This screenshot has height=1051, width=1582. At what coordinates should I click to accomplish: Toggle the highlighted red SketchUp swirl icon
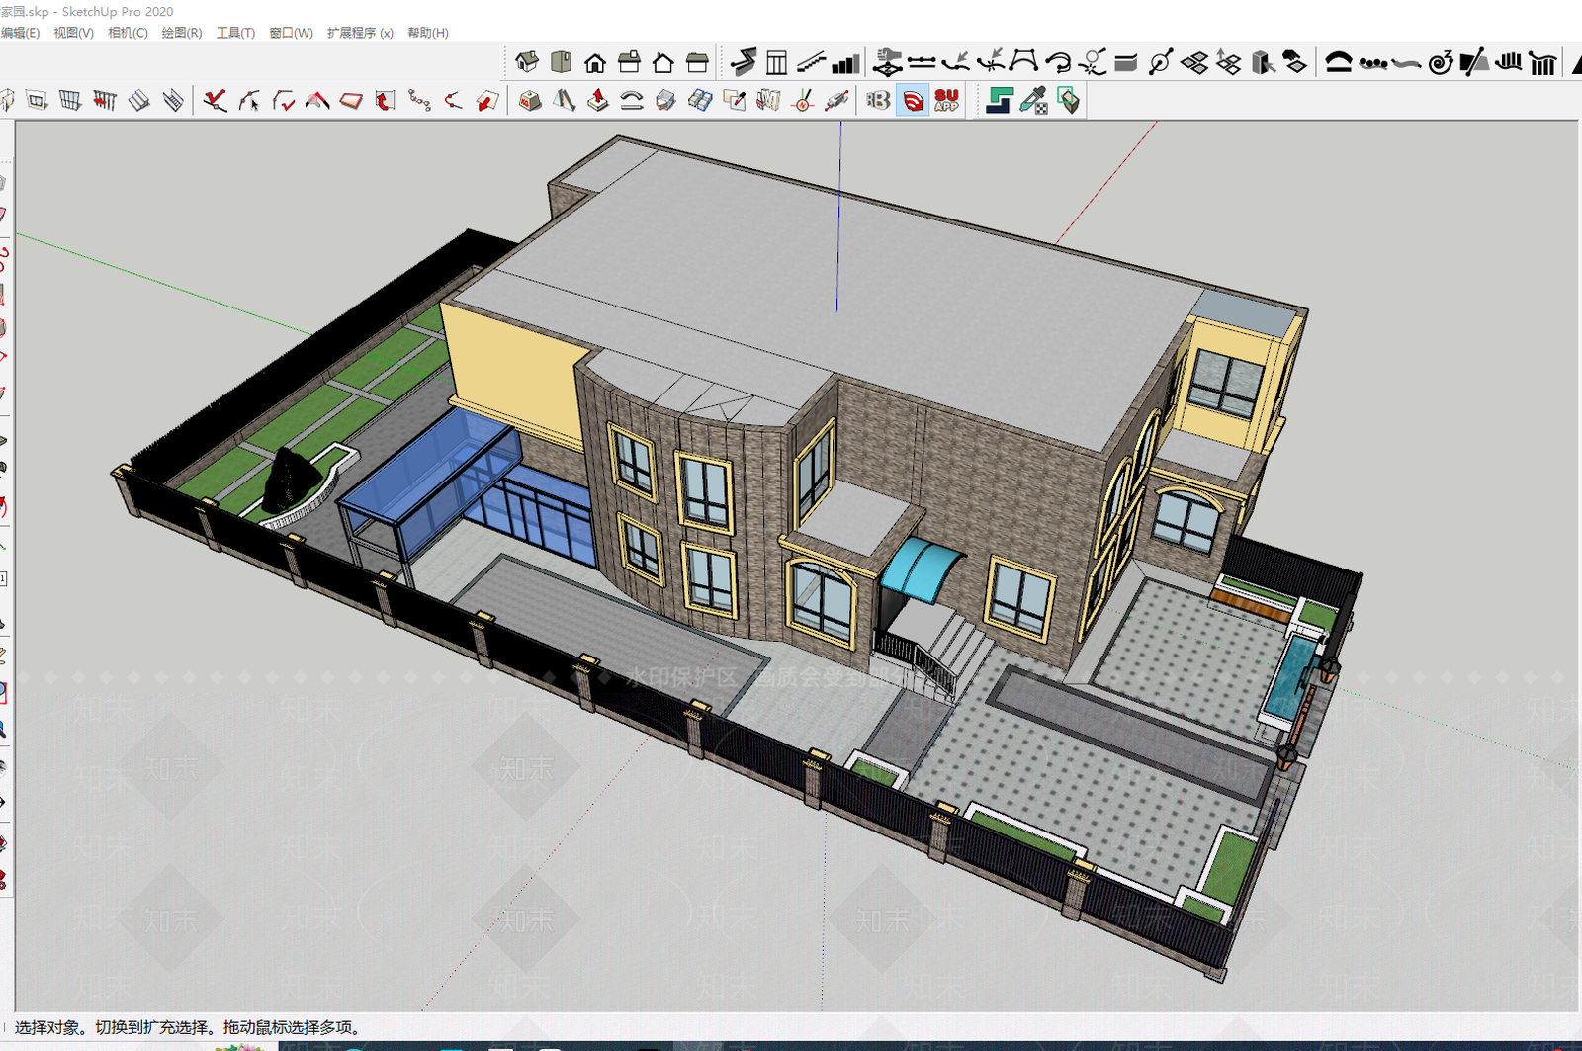tap(913, 100)
